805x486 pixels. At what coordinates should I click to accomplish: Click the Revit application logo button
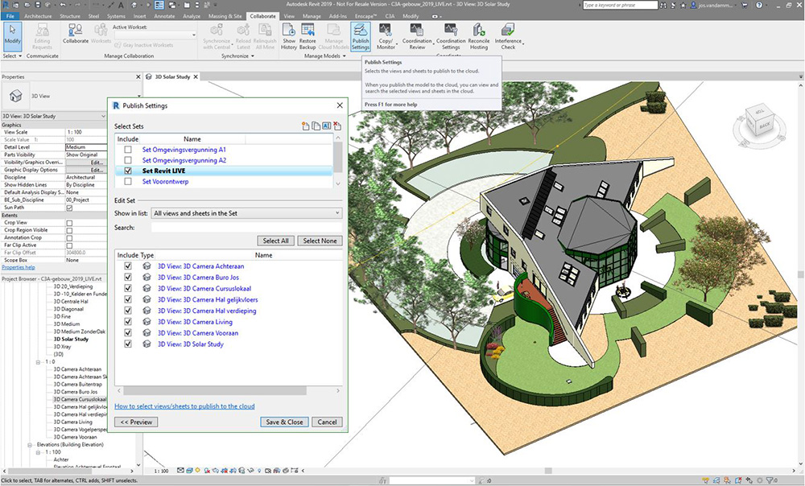pos(5,5)
